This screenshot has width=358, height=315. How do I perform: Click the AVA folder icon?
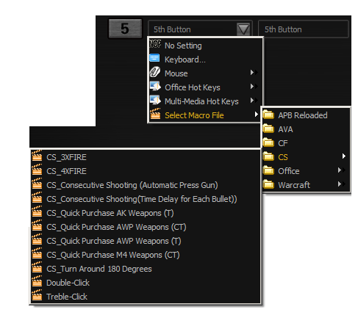tap(268, 128)
